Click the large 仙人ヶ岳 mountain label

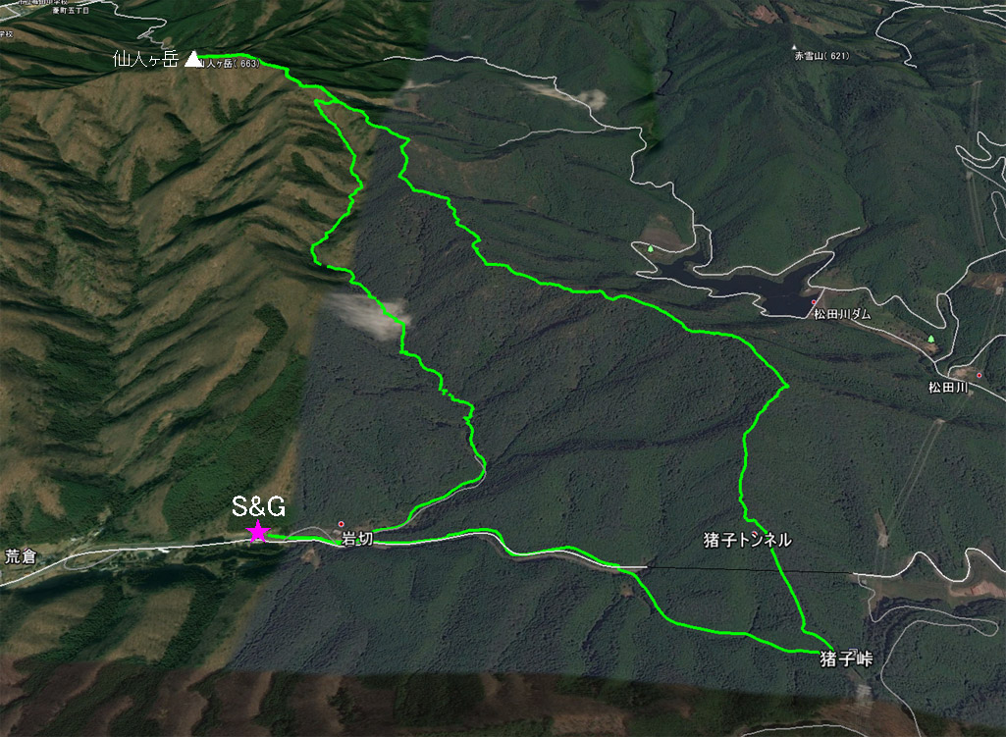145,60
